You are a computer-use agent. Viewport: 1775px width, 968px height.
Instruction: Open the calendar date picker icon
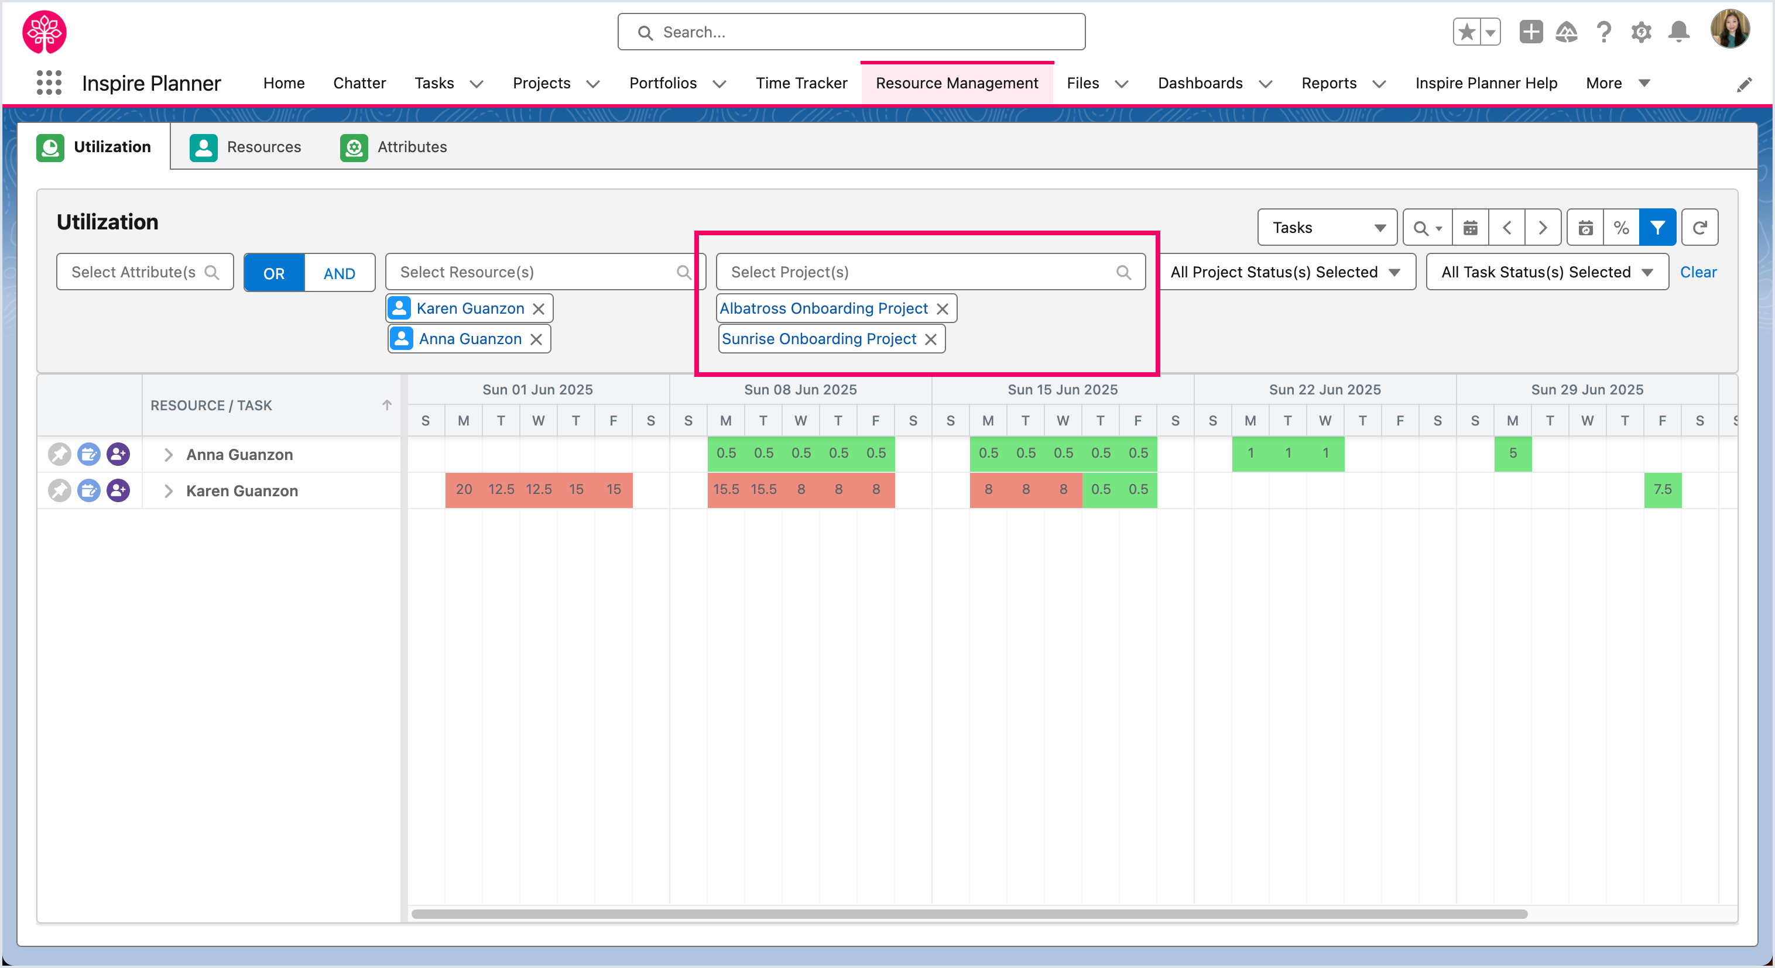click(x=1471, y=227)
